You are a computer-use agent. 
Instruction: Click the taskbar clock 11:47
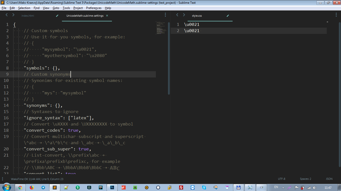point(328,188)
